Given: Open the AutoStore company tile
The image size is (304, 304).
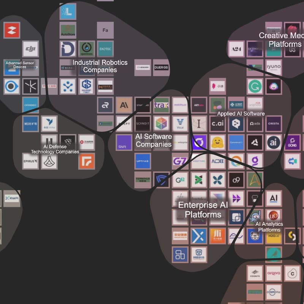Looking at the screenshot, I should [68, 30].
